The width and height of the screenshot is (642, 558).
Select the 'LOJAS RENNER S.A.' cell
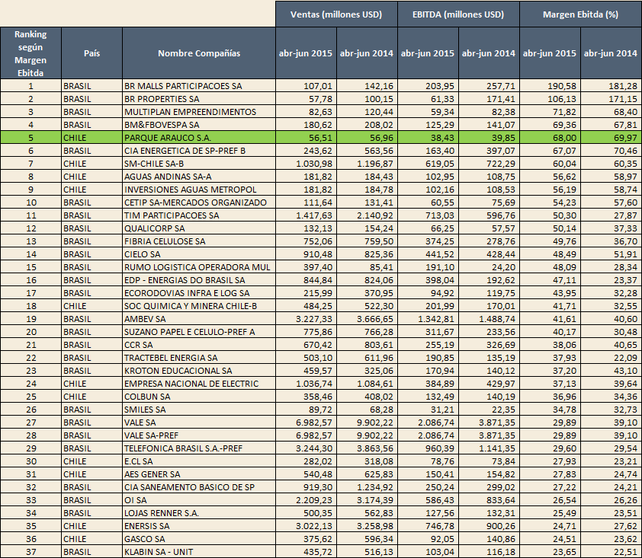click(x=199, y=513)
